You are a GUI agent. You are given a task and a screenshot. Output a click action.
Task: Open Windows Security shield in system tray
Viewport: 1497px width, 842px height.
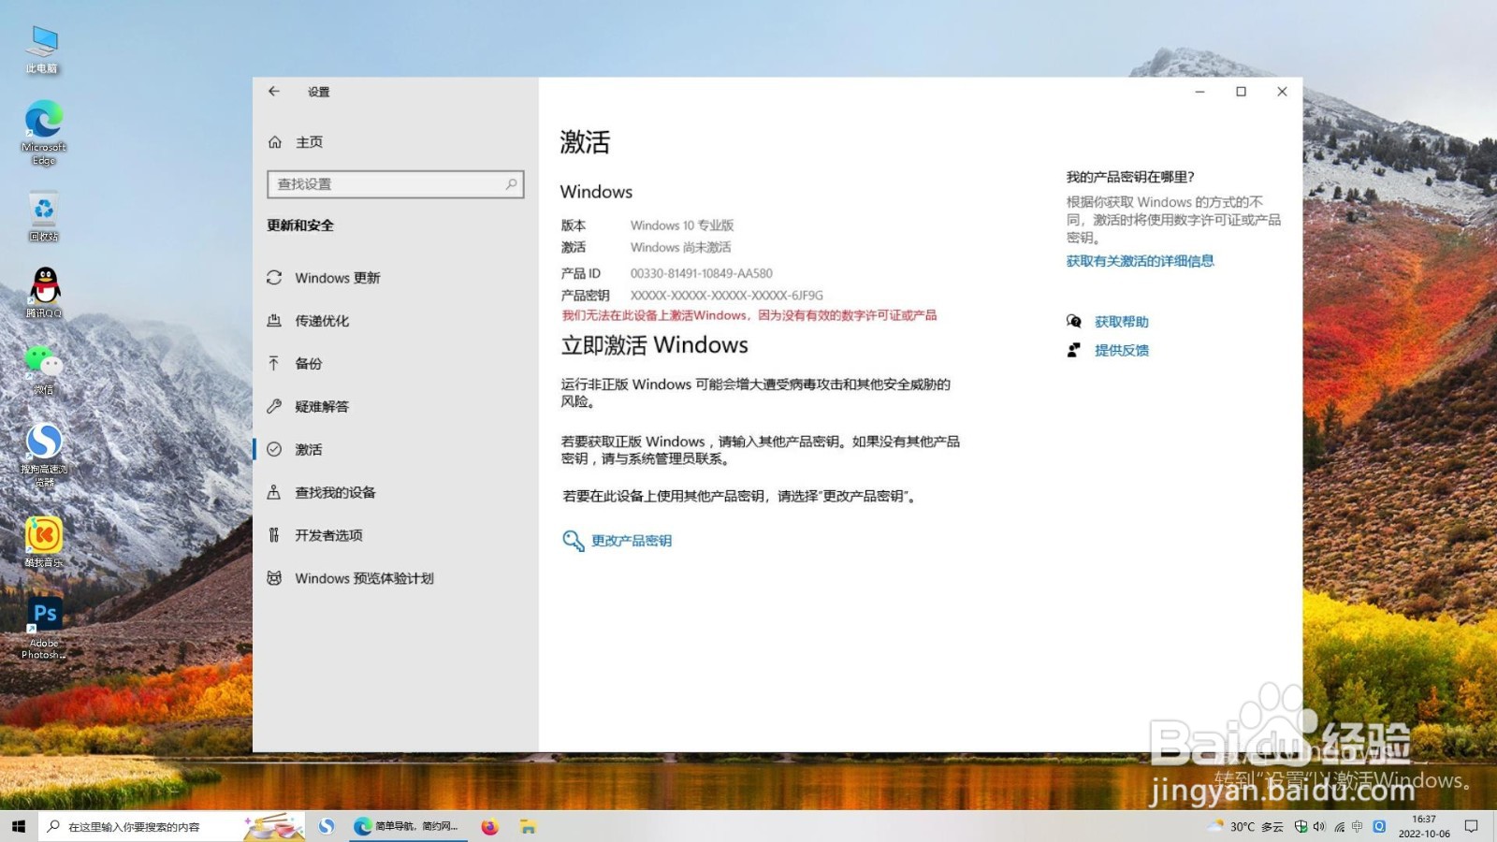(1301, 826)
